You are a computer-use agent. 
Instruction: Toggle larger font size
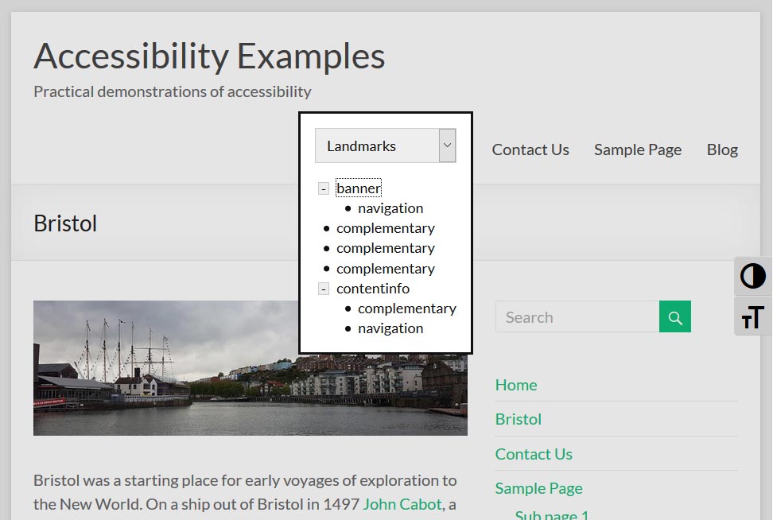point(753,316)
